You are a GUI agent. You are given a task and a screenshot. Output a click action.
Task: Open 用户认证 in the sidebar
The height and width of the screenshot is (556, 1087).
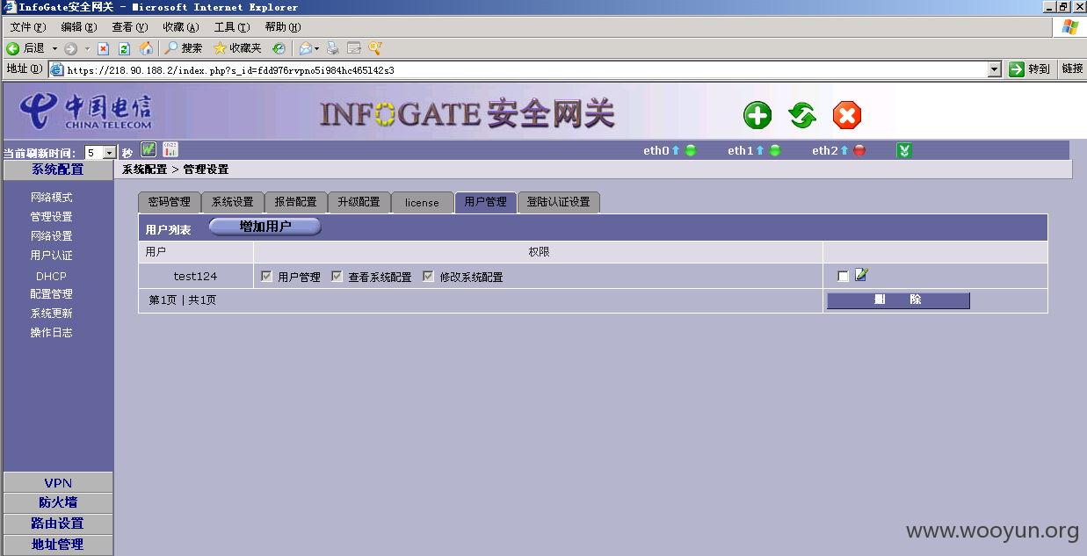click(52, 256)
